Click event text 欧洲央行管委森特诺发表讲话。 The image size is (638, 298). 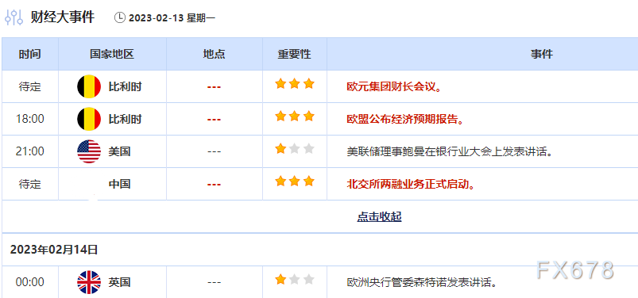pos(422,283)
